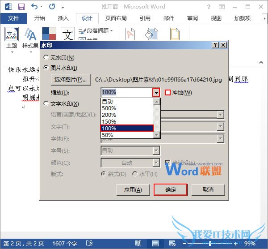
Task: Switch to the 邮件 (Mailings) tab
Action: [x=169, y=18]
